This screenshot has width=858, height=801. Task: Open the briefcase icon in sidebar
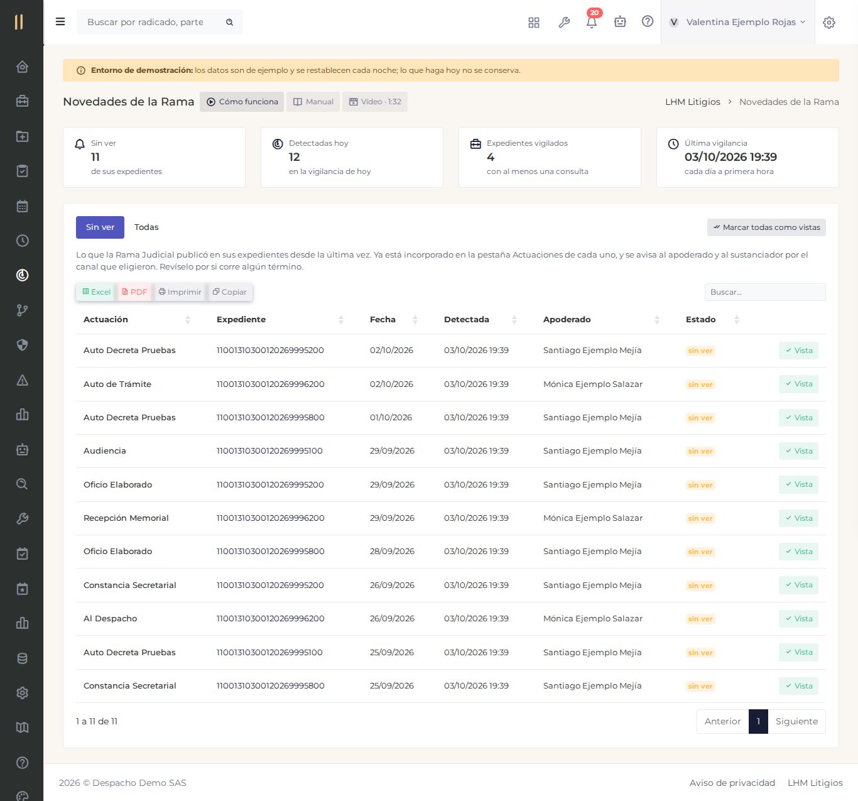tap(22, 101)
